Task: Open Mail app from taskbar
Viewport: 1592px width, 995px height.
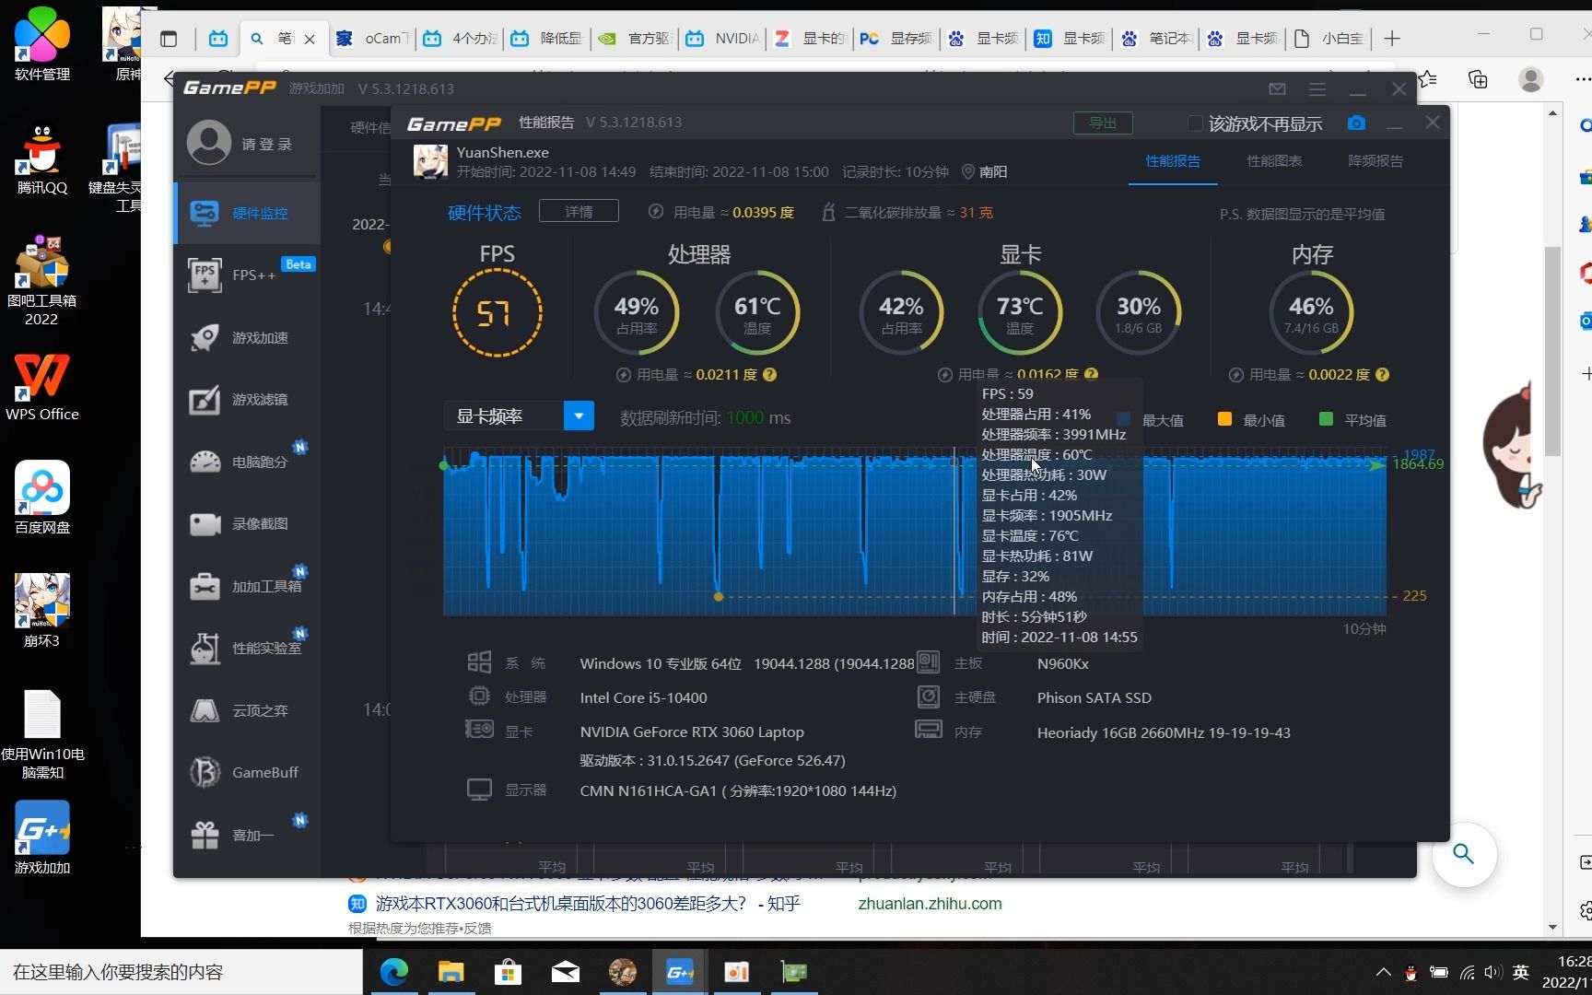Action: tap(565, 972)
